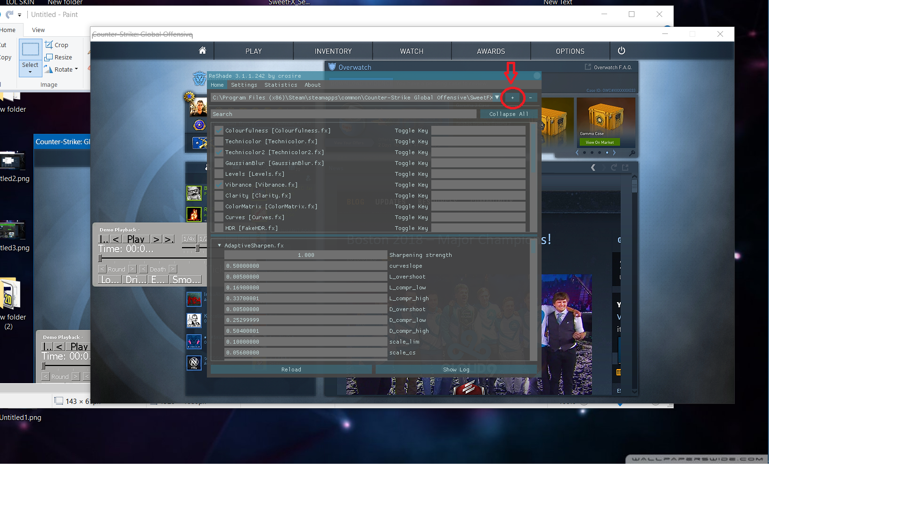Click the Collapse All button
Screen dimensions: 905x509
509,114
